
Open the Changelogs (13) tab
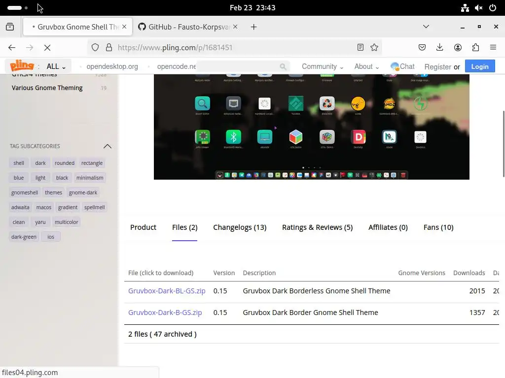[240, 227]
